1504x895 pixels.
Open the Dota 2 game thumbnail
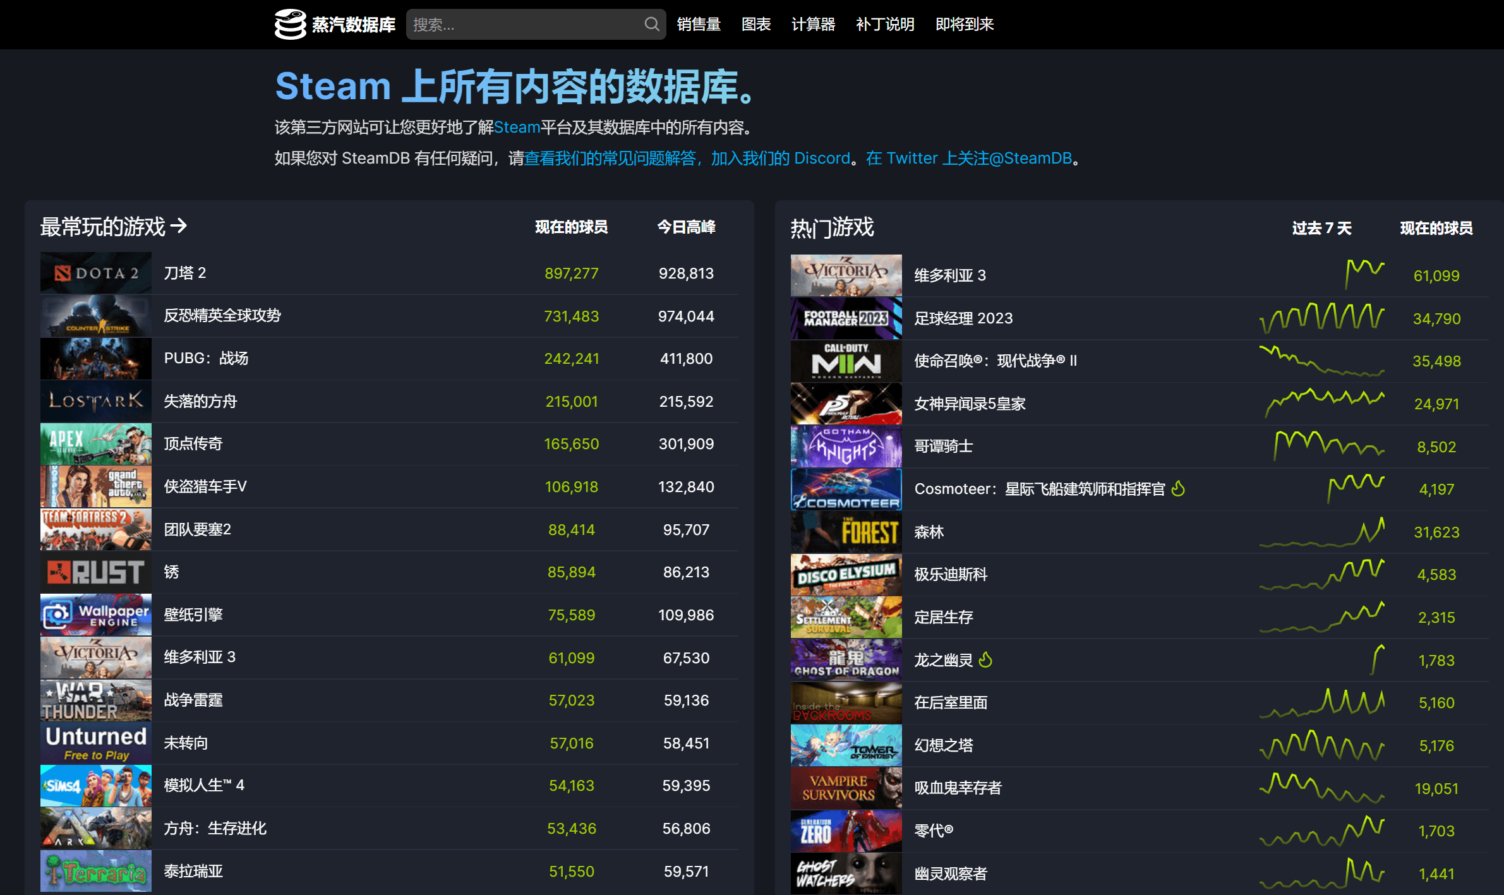pyautogui.click(x=96, y=273)
